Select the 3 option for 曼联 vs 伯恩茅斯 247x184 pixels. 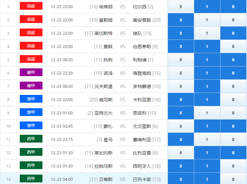(x=181, y=46)
